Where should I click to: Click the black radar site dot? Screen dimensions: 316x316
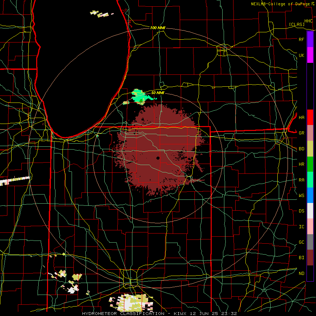click(158, 158)
